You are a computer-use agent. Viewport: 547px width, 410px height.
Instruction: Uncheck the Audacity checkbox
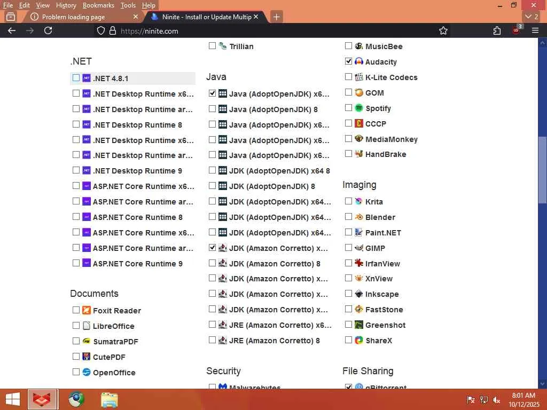point(348,61)
